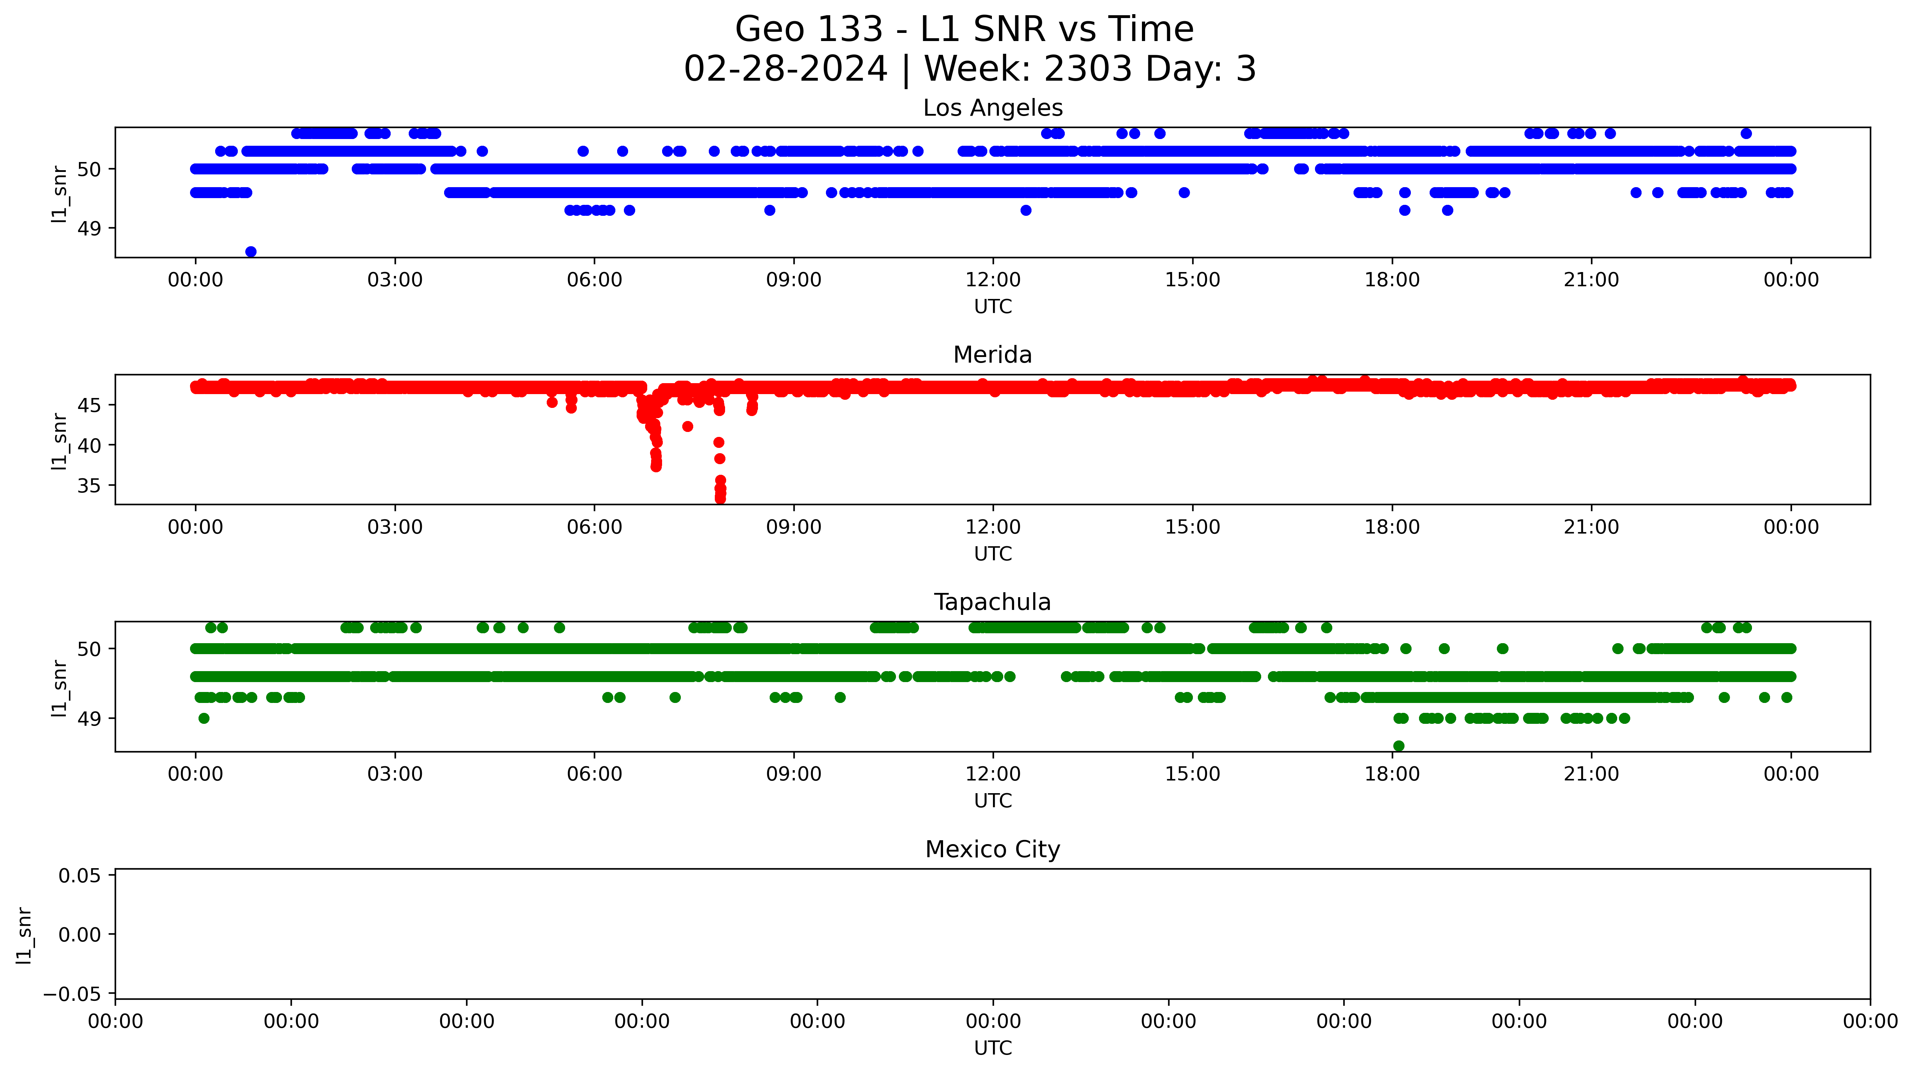The height and width of the screenshot is (1073, 1913).
Task: Click the 03:00 tick on Los Angeles x-axis
Action: (395, 281)
